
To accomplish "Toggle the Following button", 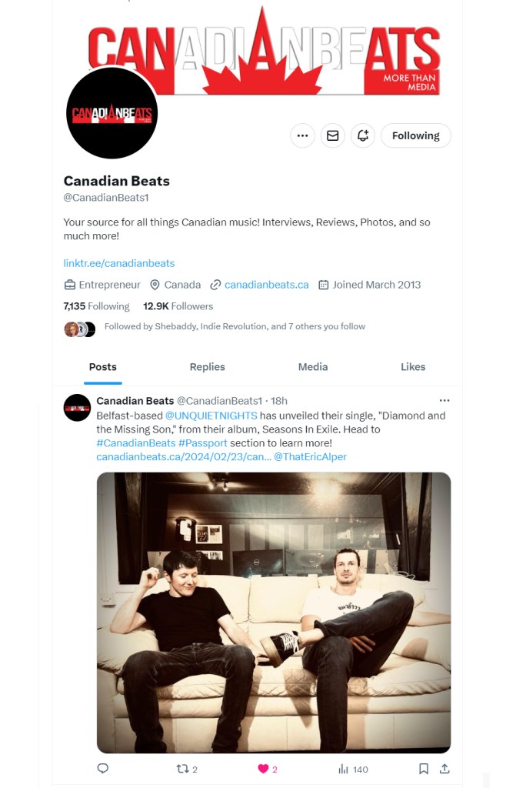I will pyautogui.click(x=415, y=135).
